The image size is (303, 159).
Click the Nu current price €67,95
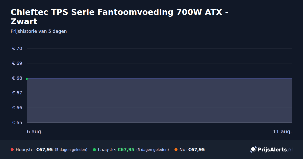pyautogui.click(x=196, y=150)
